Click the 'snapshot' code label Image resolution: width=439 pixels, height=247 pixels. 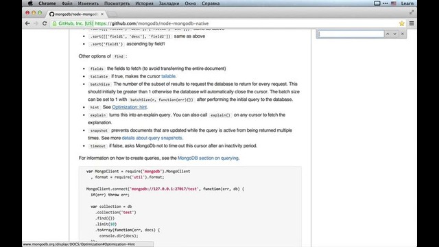[99, 130]
